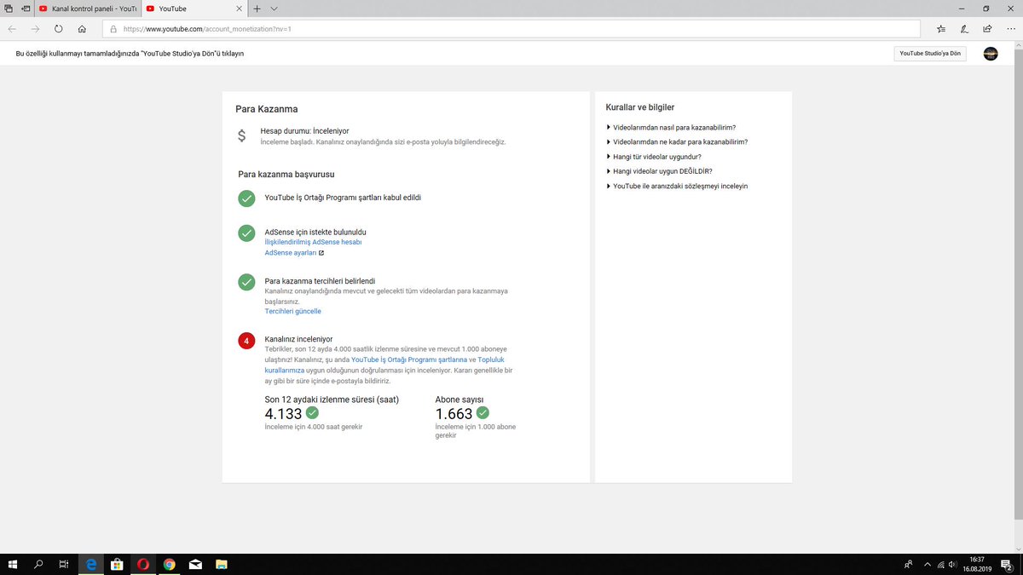The image size is (1023, 575).
Task: Click the page scrollbar up arrow
Action: [x=1019, y=44]
